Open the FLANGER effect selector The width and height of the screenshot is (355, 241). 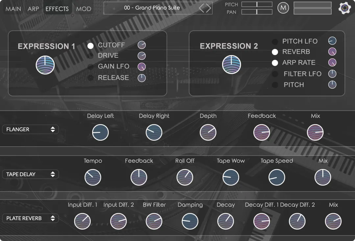pos(30,129)
